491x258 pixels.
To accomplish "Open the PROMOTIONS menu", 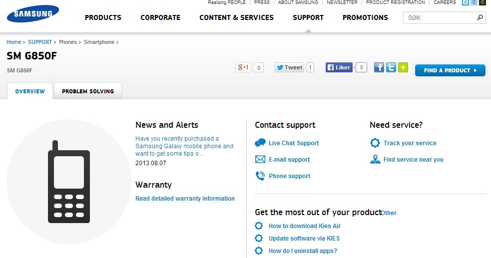I will pyautogui.click(x=365, y=17).
